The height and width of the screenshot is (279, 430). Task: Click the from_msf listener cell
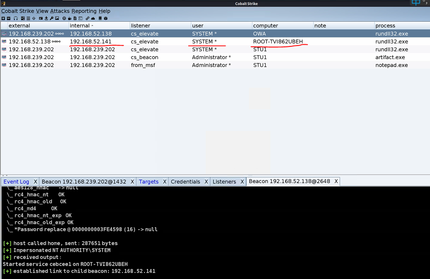(x=143, y=65)
